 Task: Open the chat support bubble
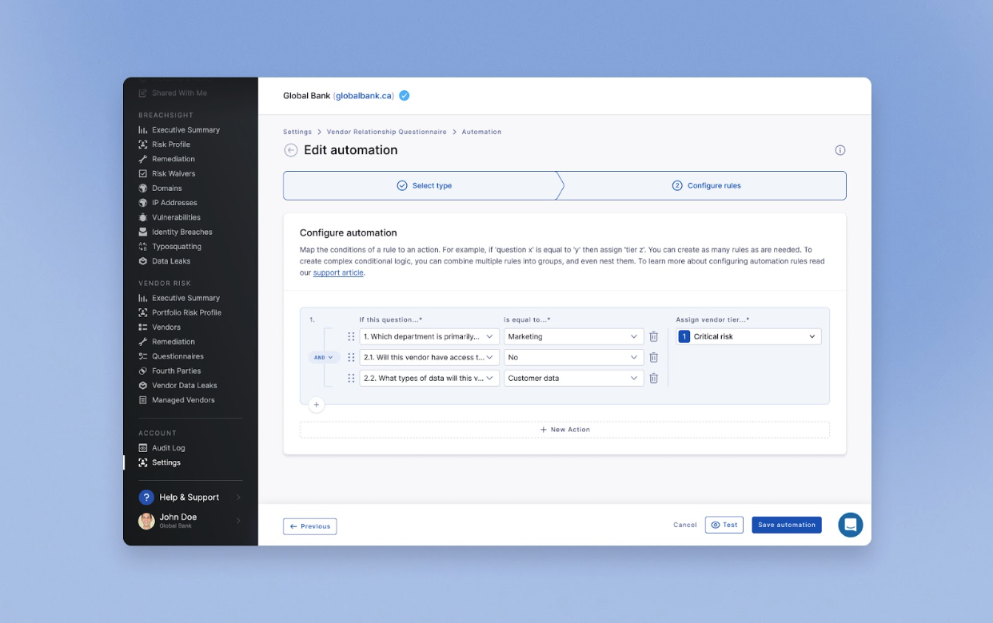pyautogui.click(x=851, y=525)
